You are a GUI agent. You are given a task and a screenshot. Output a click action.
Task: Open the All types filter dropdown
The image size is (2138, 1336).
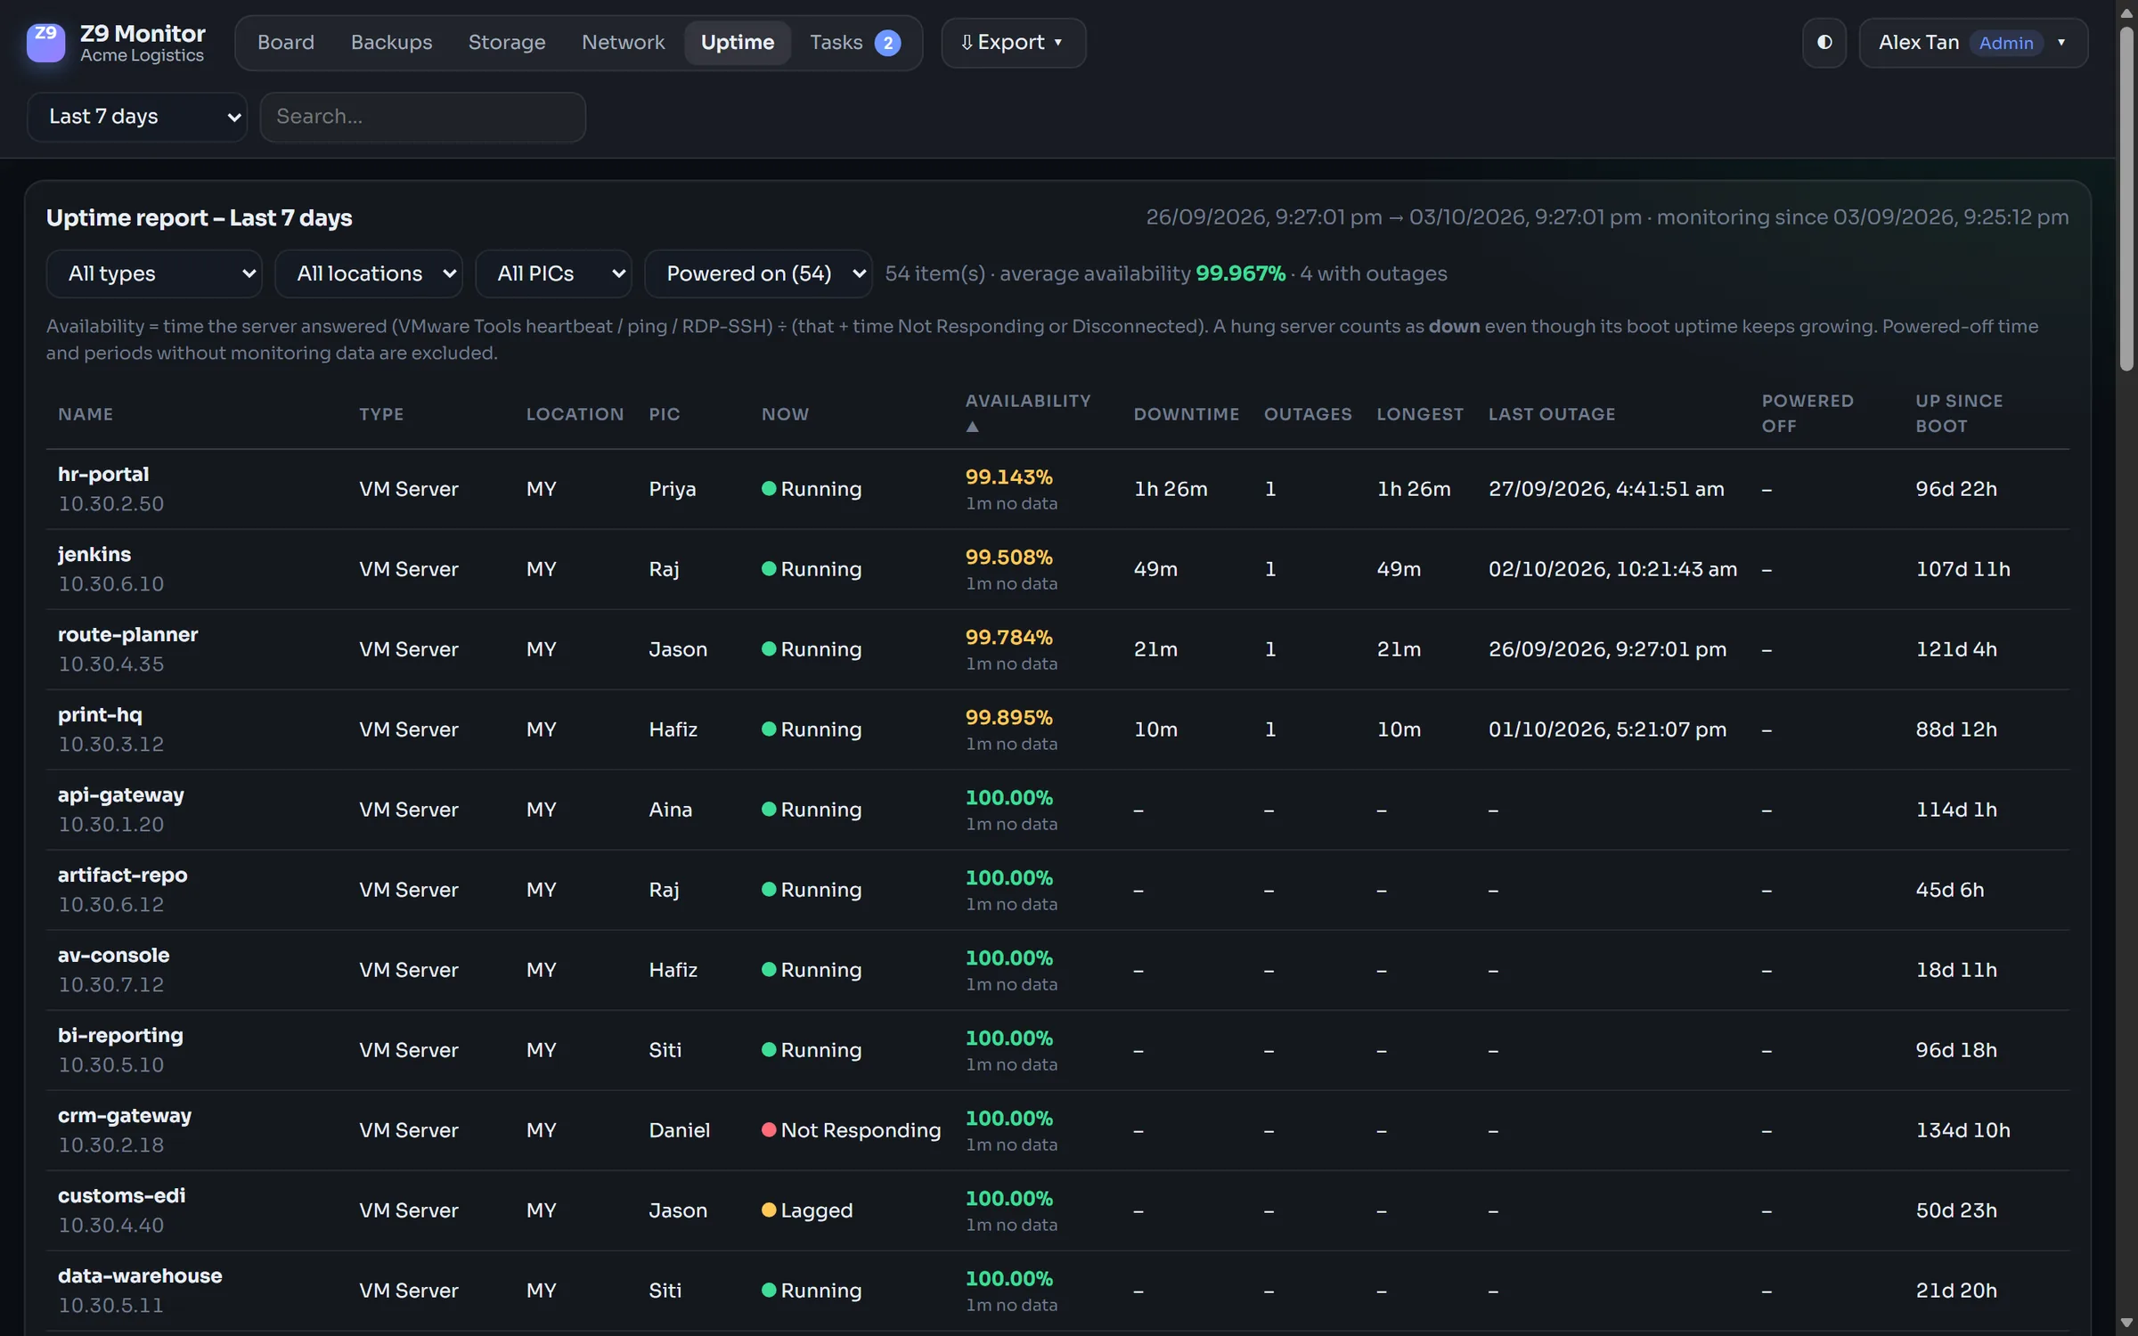coord(153,273)
